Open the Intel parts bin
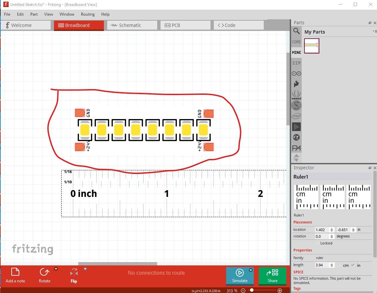 [x=296, y=116]
